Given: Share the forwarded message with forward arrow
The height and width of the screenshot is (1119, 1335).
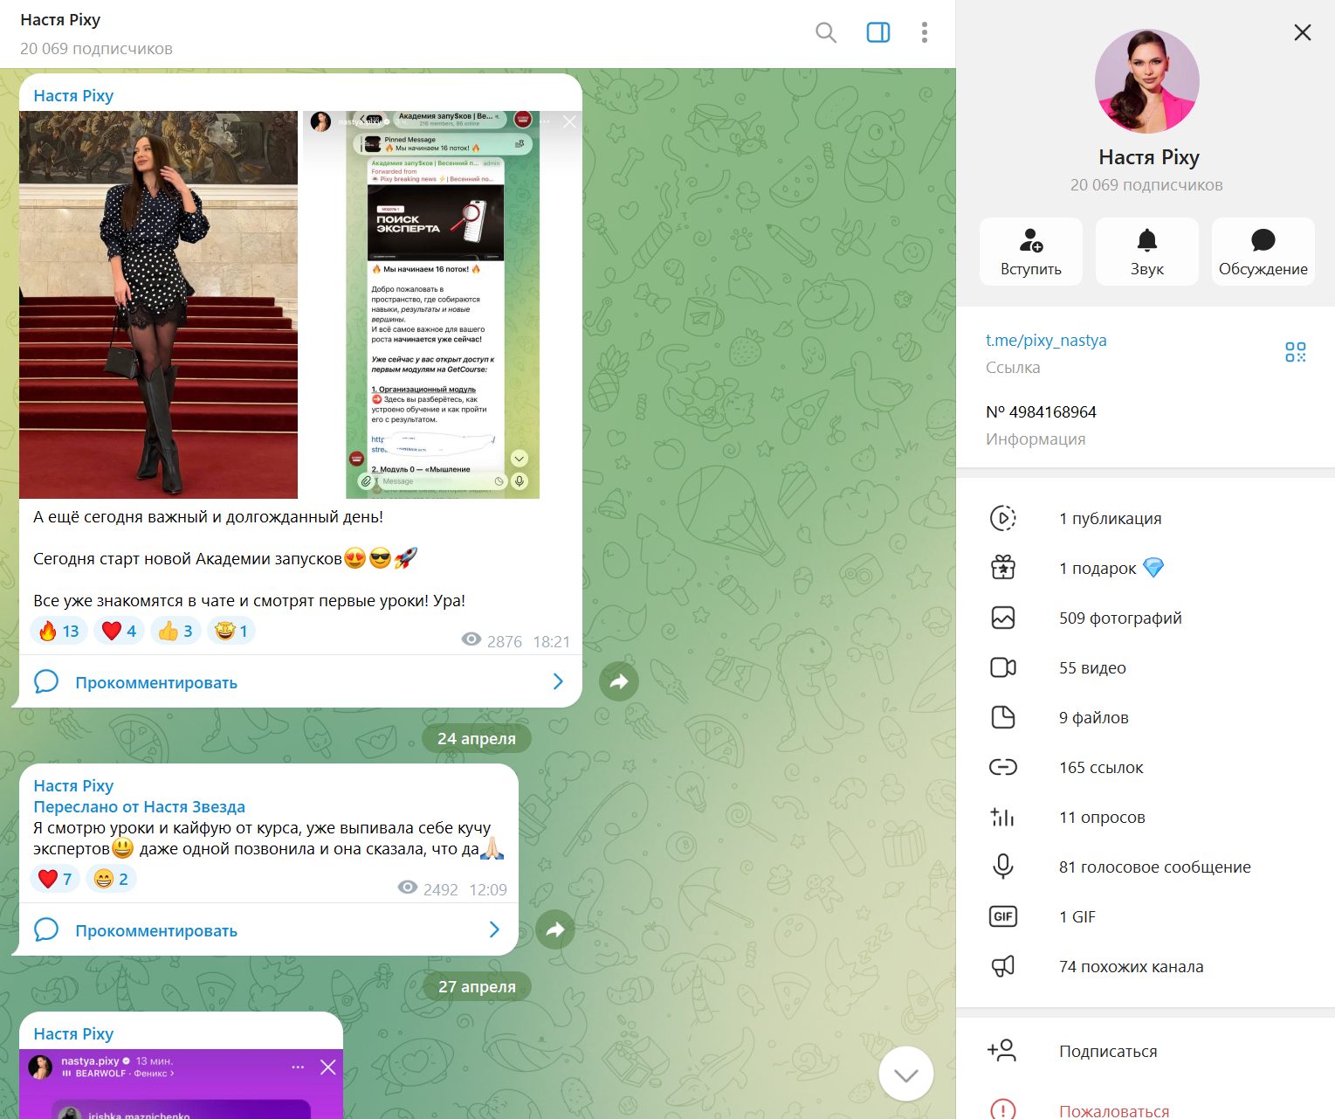Looking at the screenshot, I should [554, 929].
